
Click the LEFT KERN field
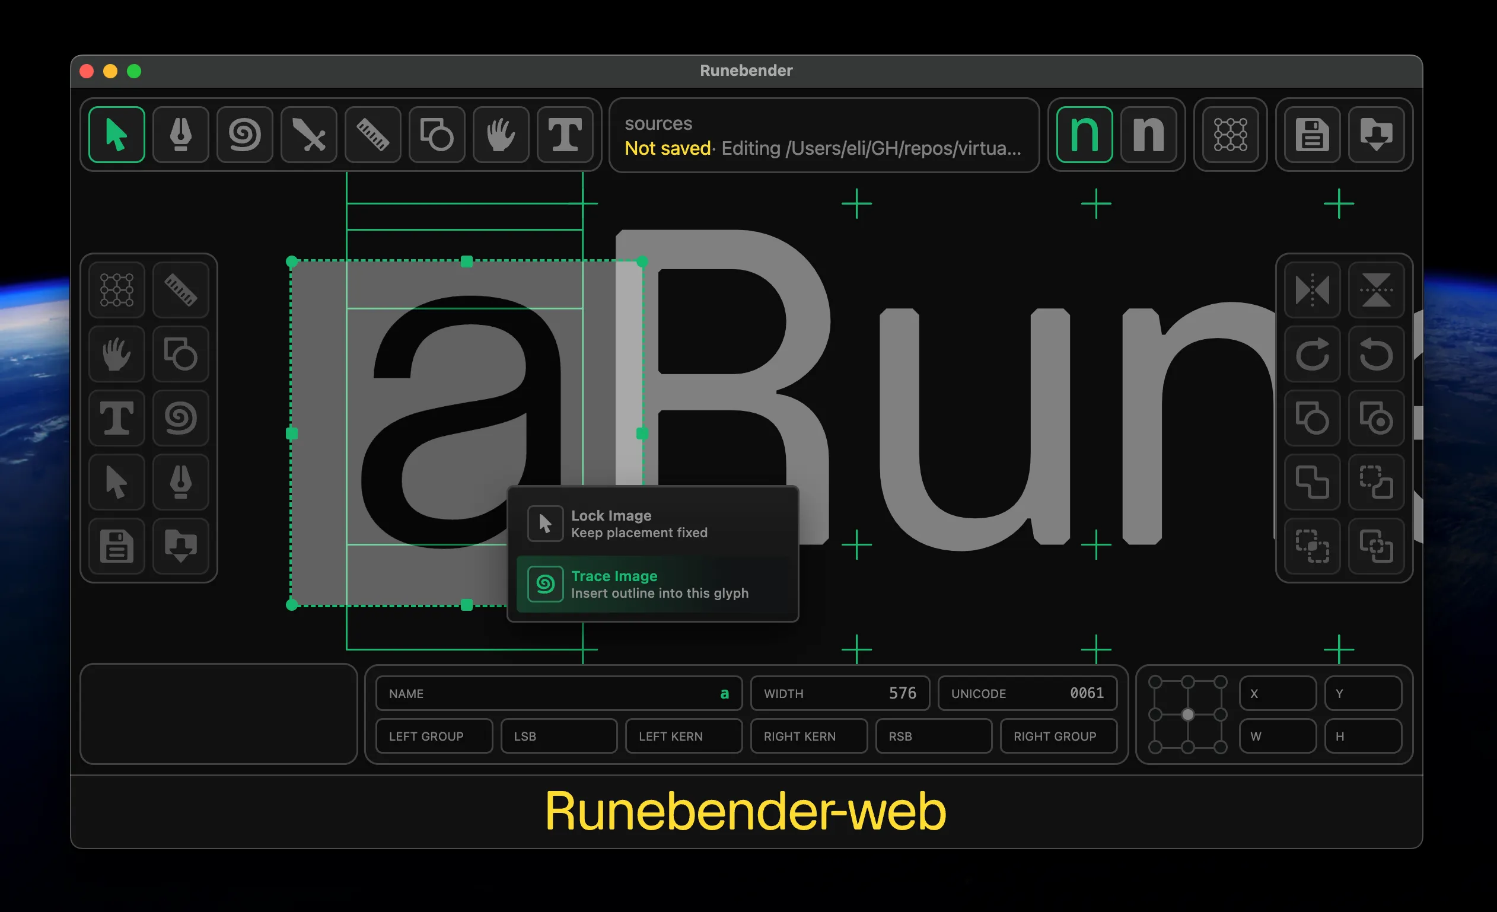[x=683, y=736]
